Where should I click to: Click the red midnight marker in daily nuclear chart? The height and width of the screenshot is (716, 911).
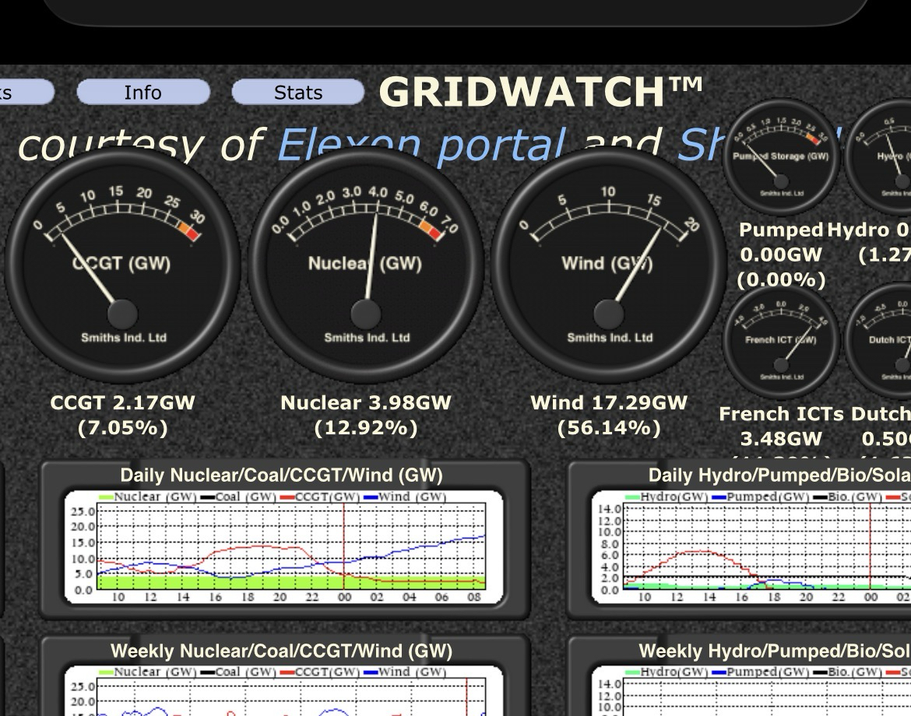(x=343, y=545)
